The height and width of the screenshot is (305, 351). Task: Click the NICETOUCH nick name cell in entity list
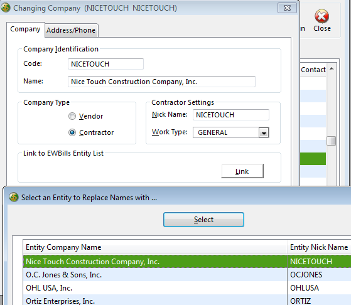coord(319,261)
